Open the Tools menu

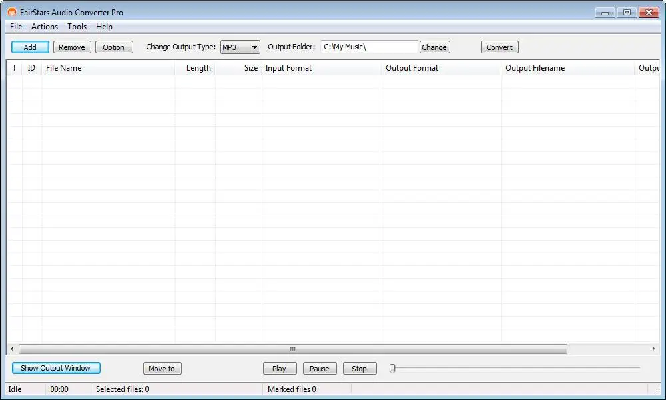77,27
